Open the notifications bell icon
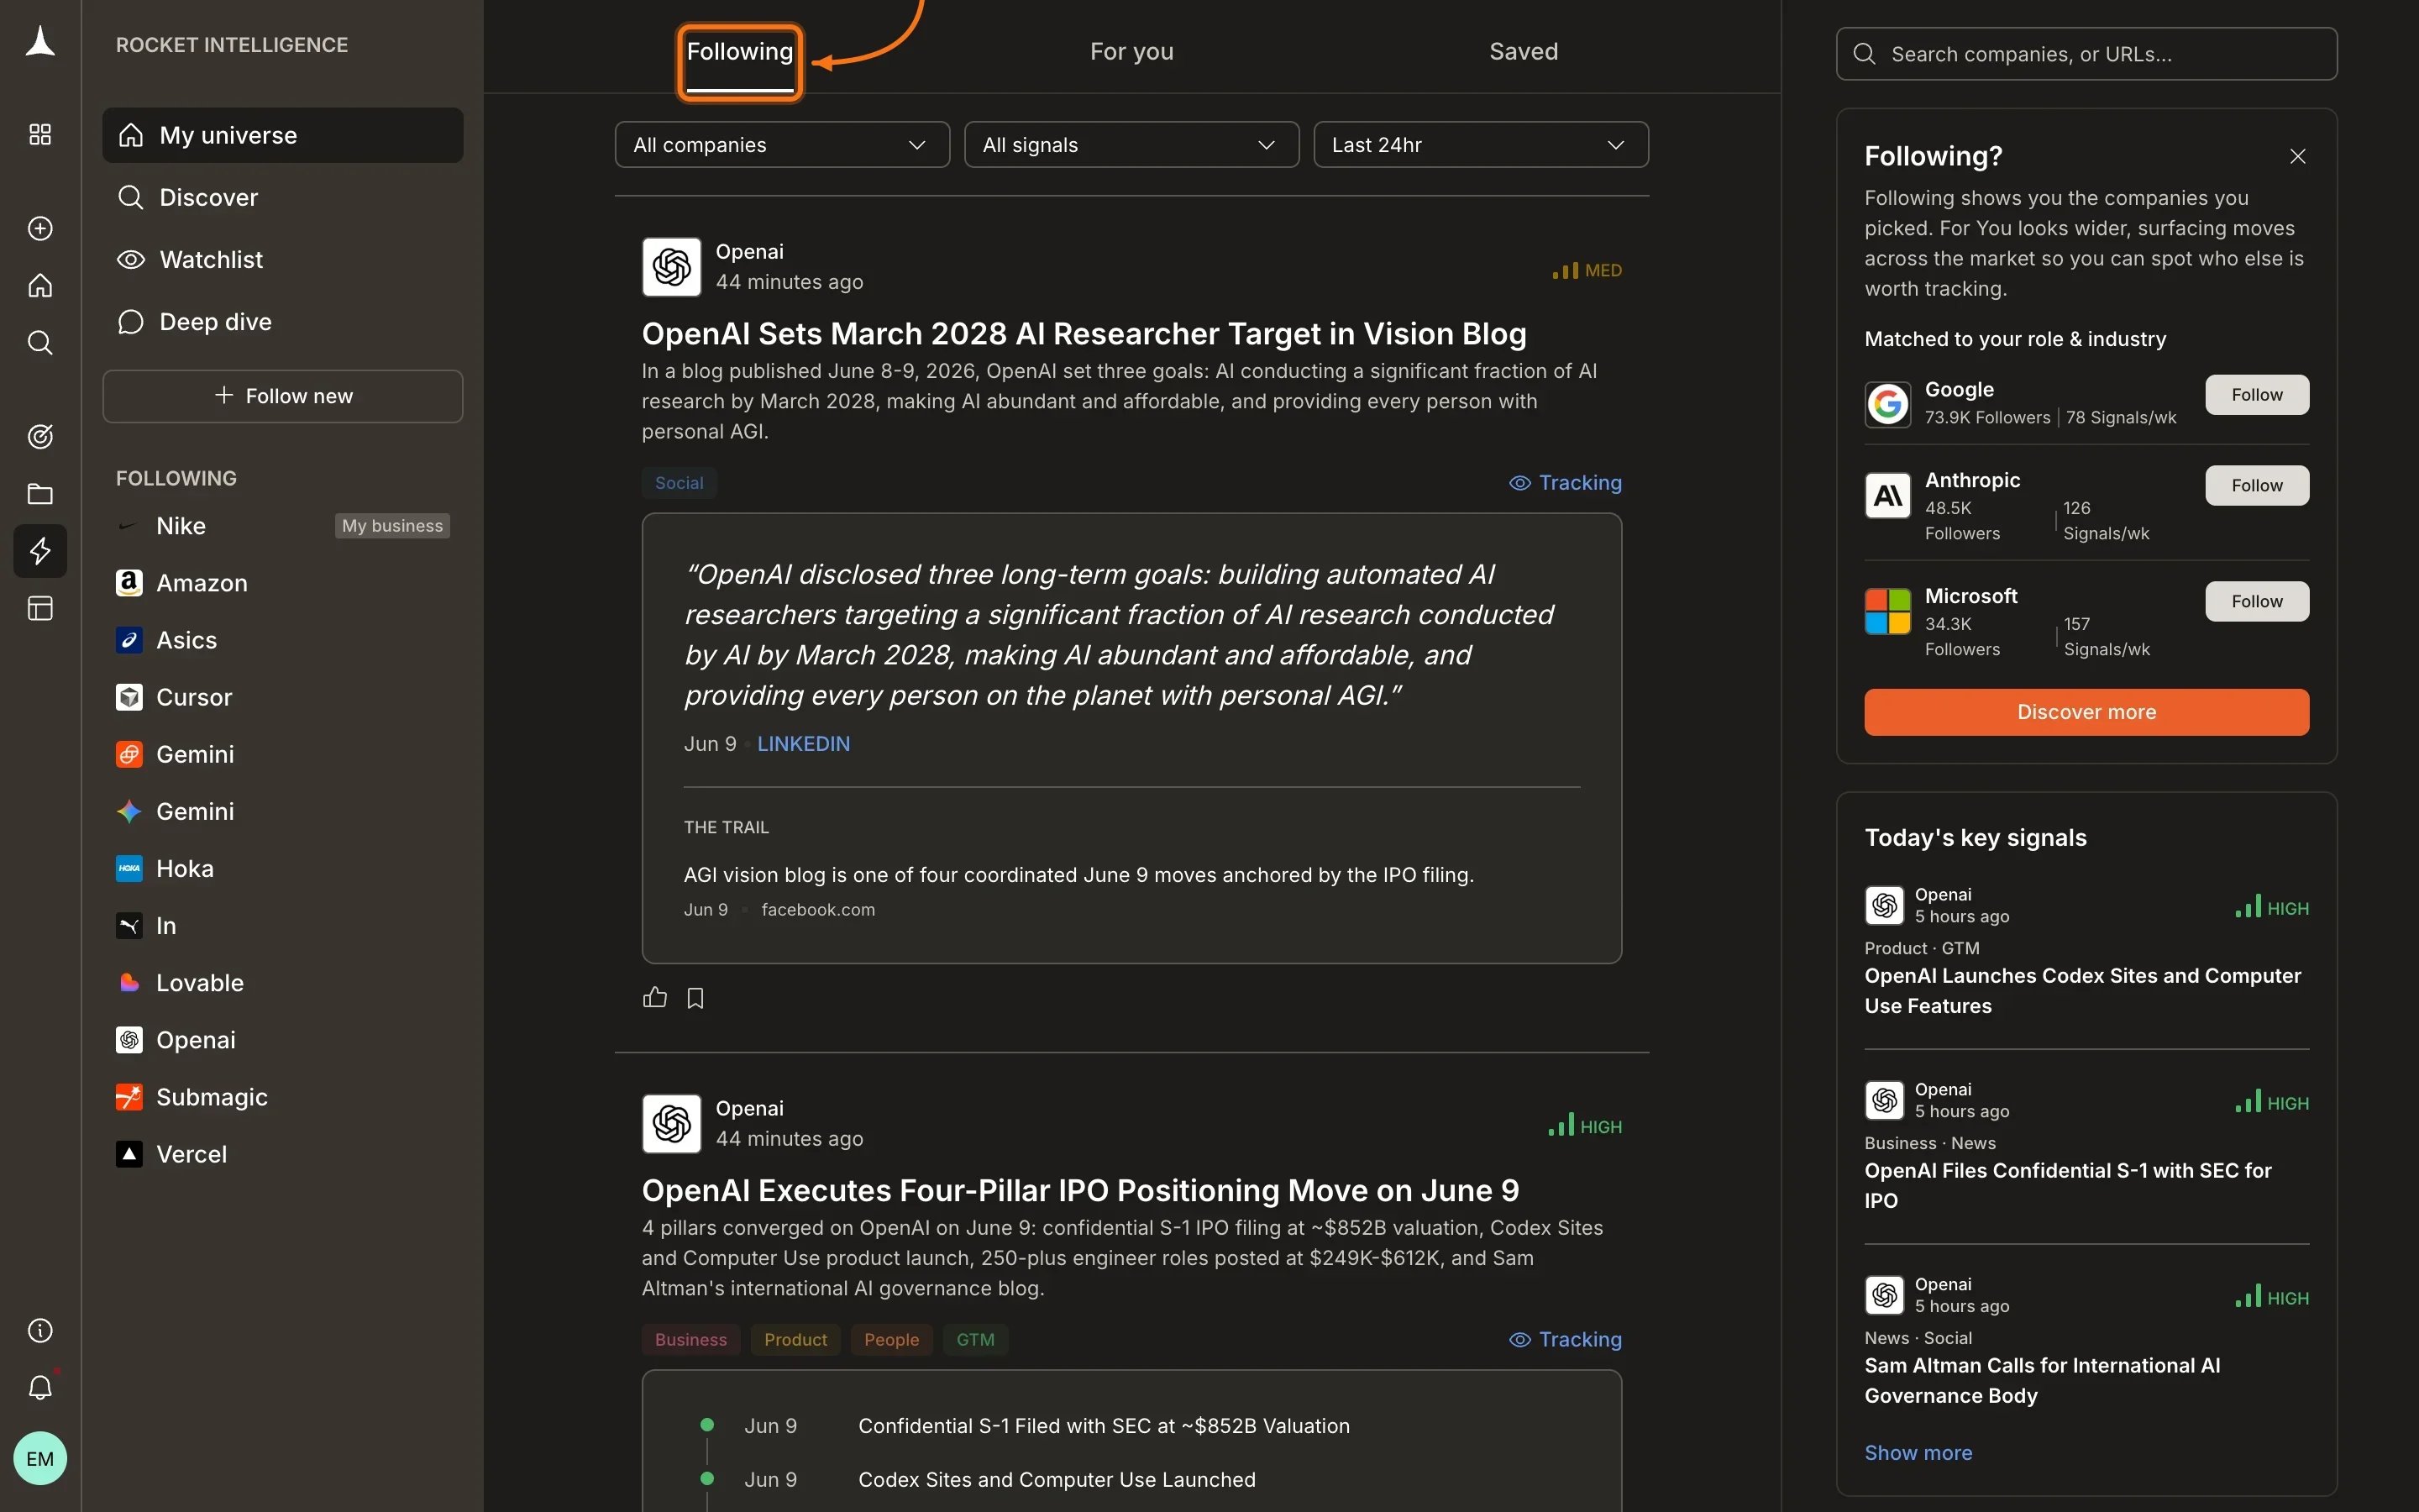This screenshot has height=1512, width=2419. tap(40, 1387)
